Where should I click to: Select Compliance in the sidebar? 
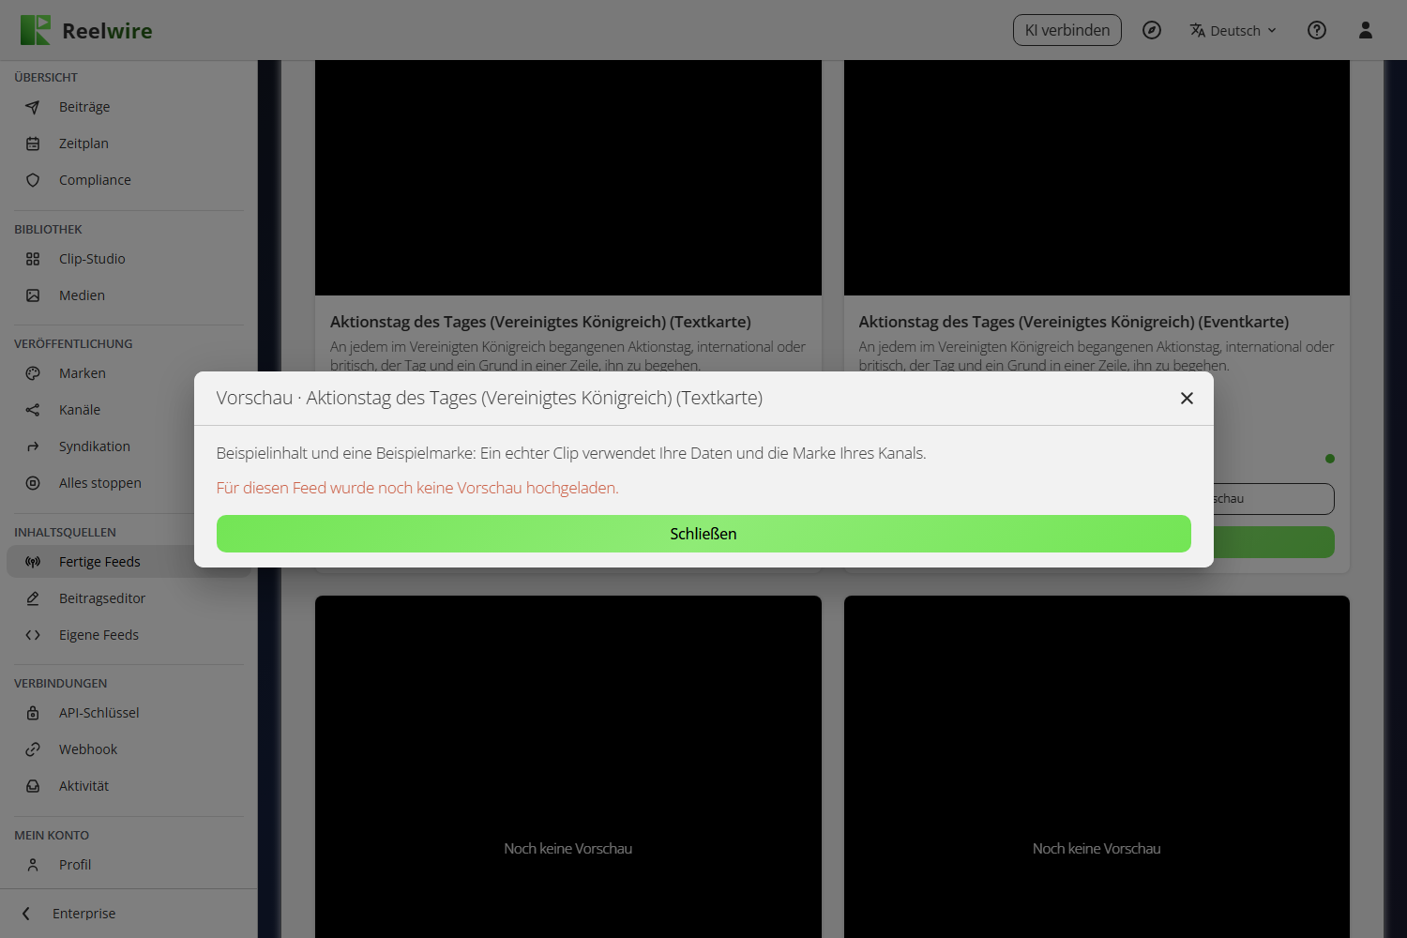pyautogui.click(x=129, y=180)
